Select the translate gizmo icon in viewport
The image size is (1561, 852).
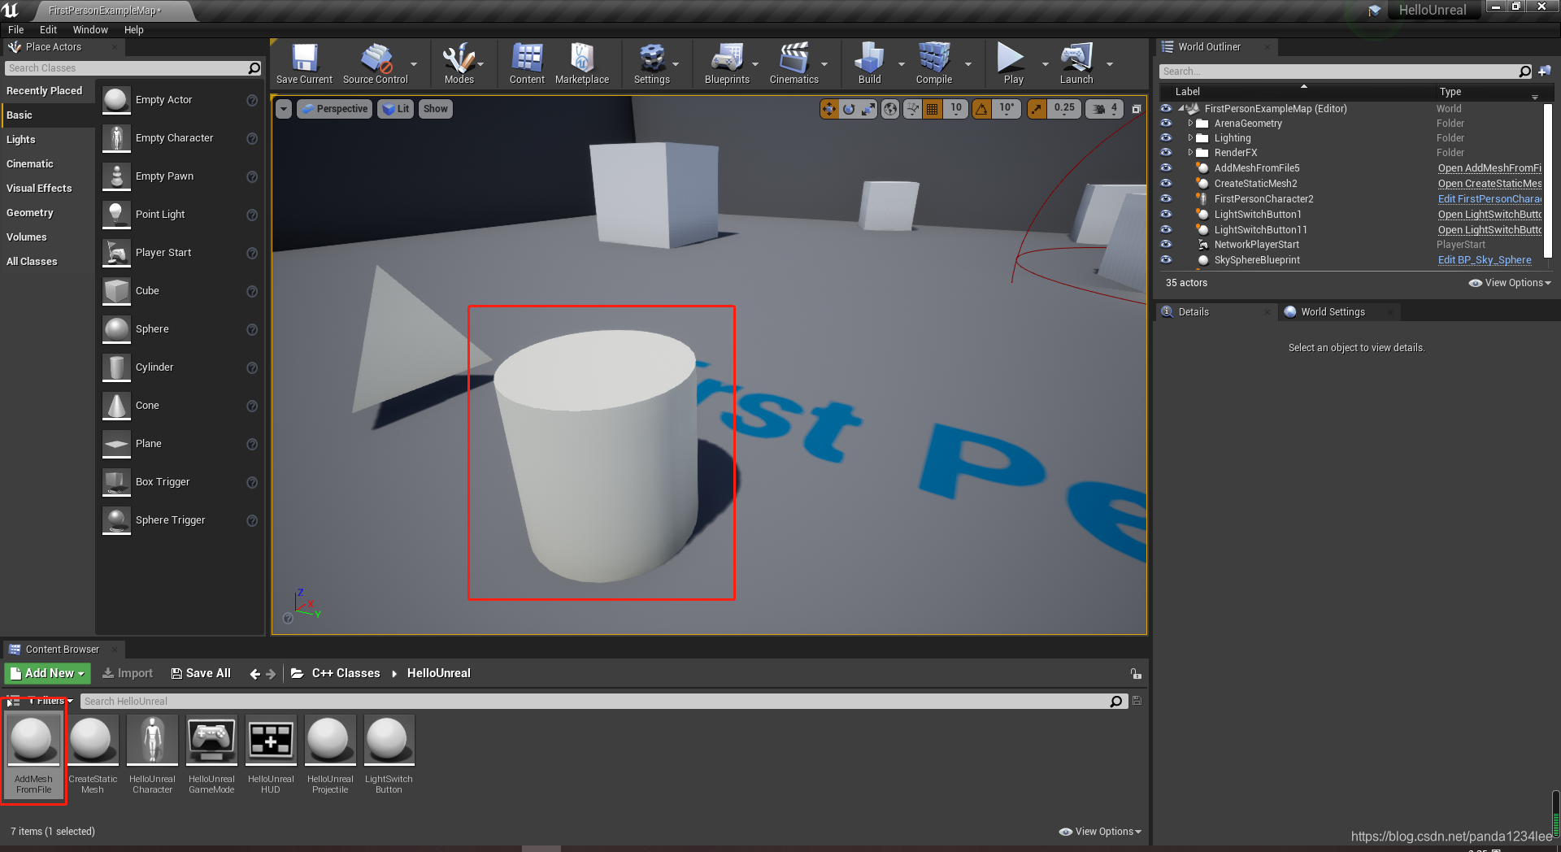coord(829,109)
